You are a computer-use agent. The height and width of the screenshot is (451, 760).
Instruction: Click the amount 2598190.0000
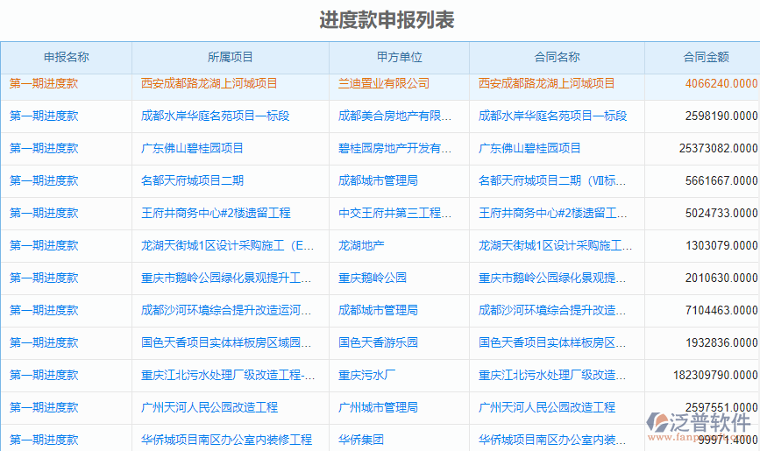click(721, 116)
